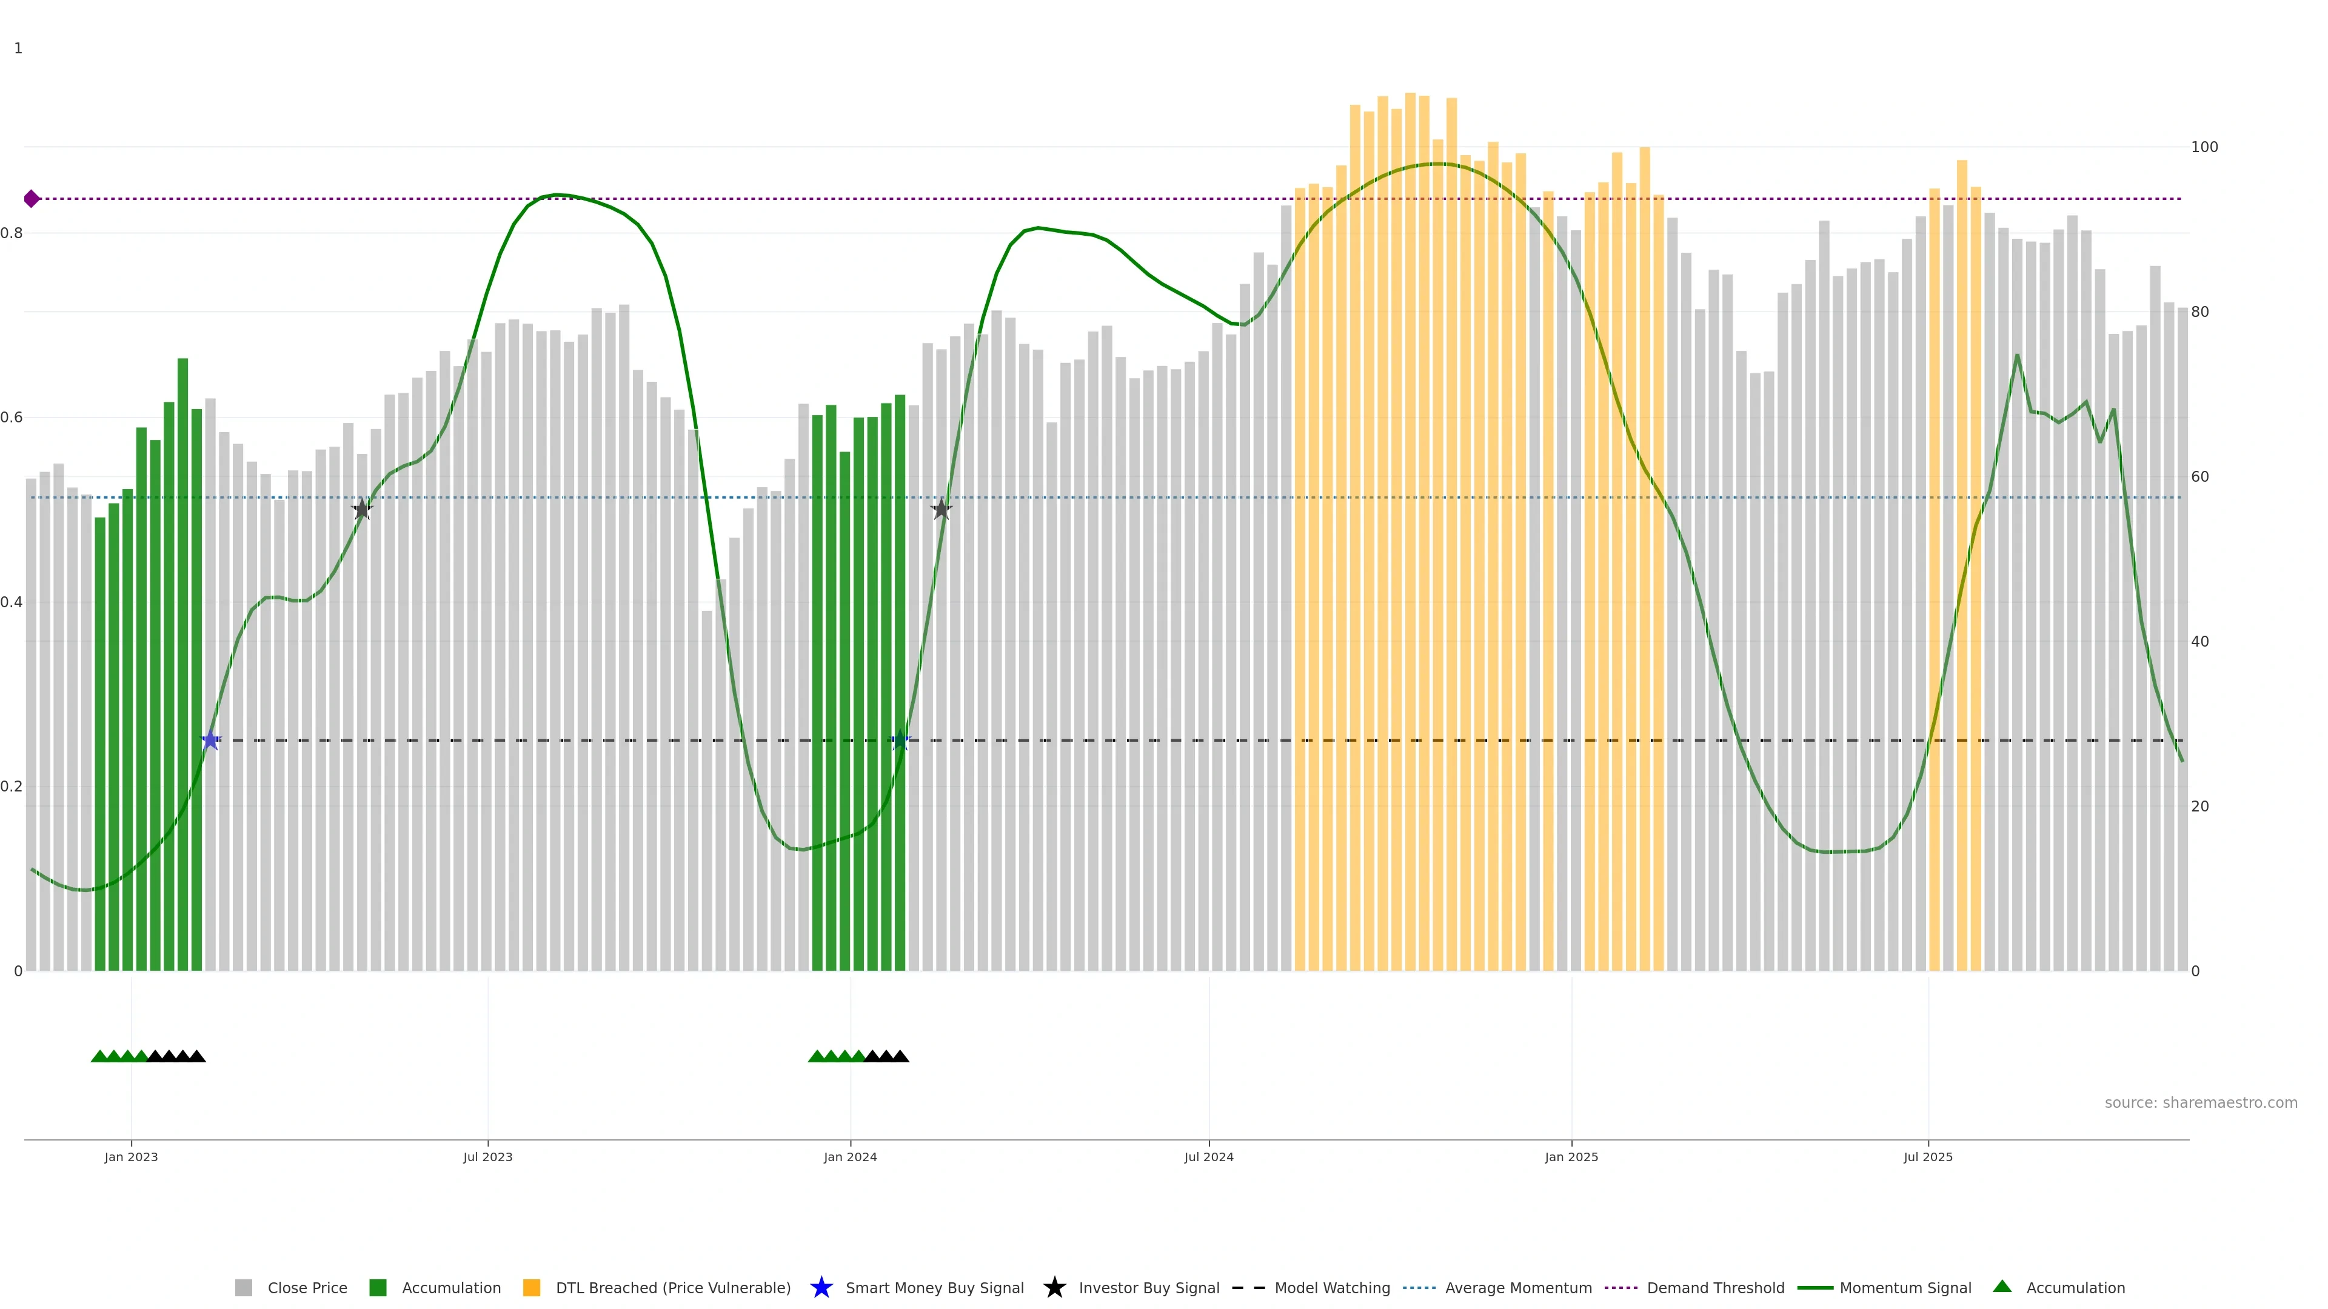The width and height of the screenshot is (2328, 1309).
Task: Click the blue star legend icon
Action: (821, 1288)
